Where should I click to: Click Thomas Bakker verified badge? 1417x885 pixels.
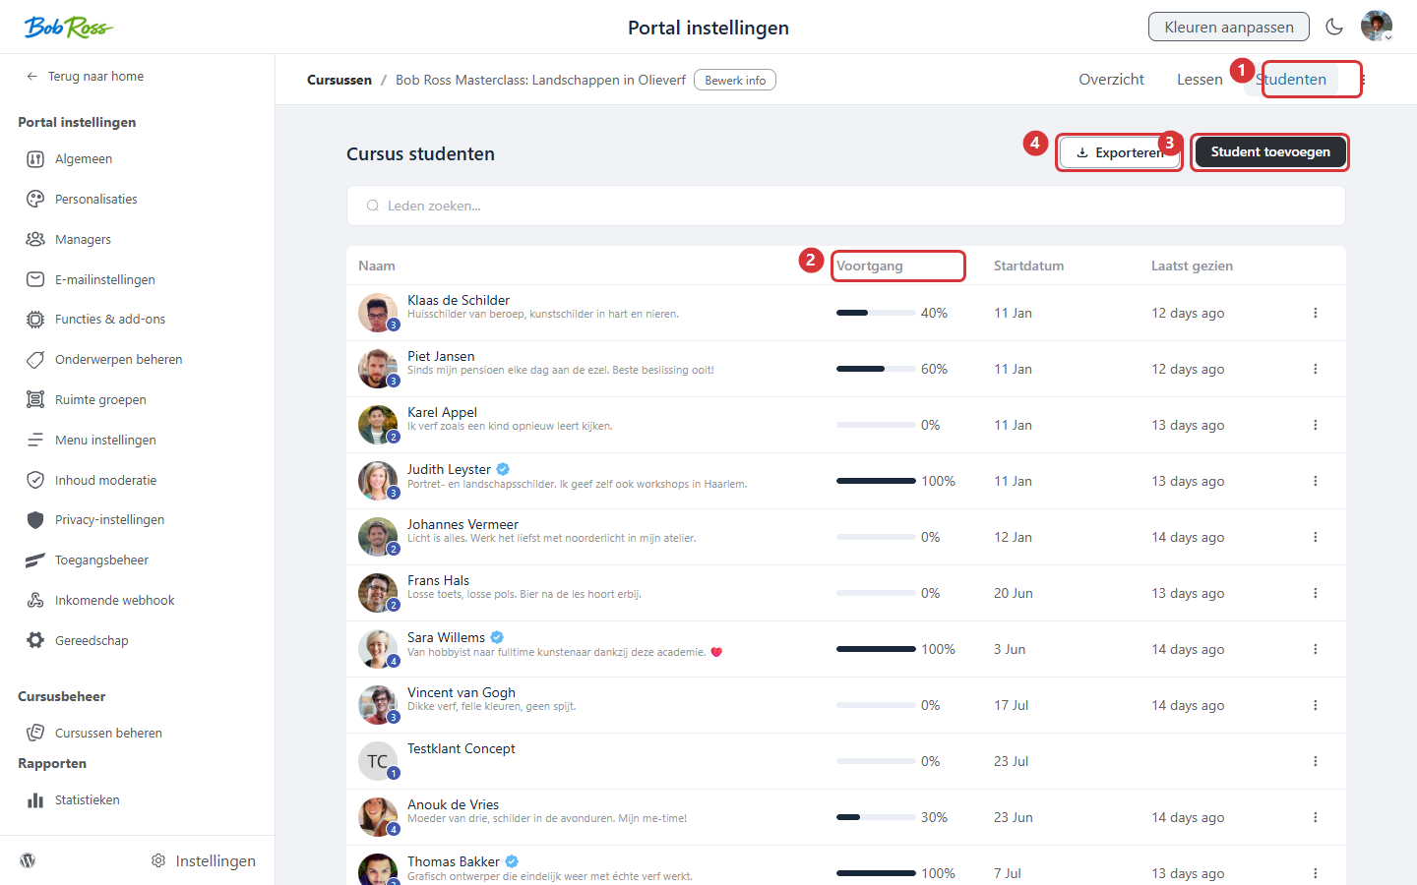[x=512, y=861]
